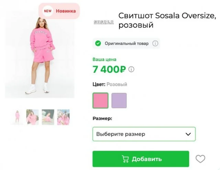Select the second product thumbnail
The width and height of the screenshot is (220, 170).
[x=32, y=117]
